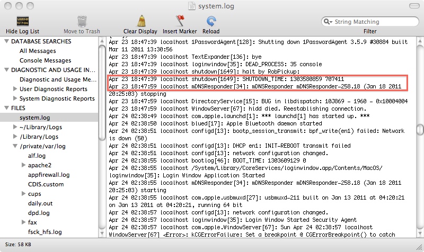
Task: Click the Insert Marker label
Action: point(180,31)
